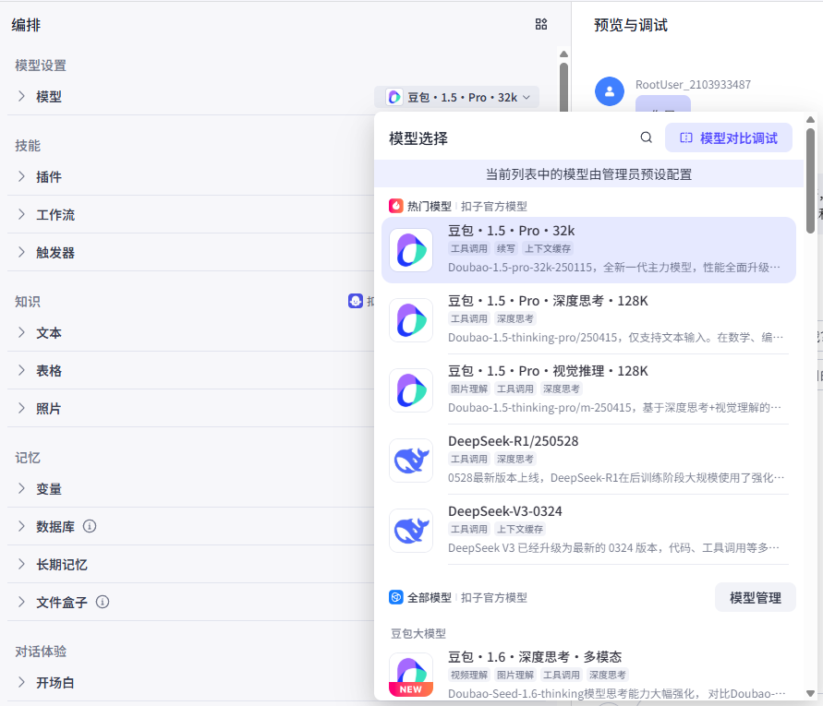Viewport: 823px width, 706px height.
Task: Click the all models cube icon
Action: [395, 597]
